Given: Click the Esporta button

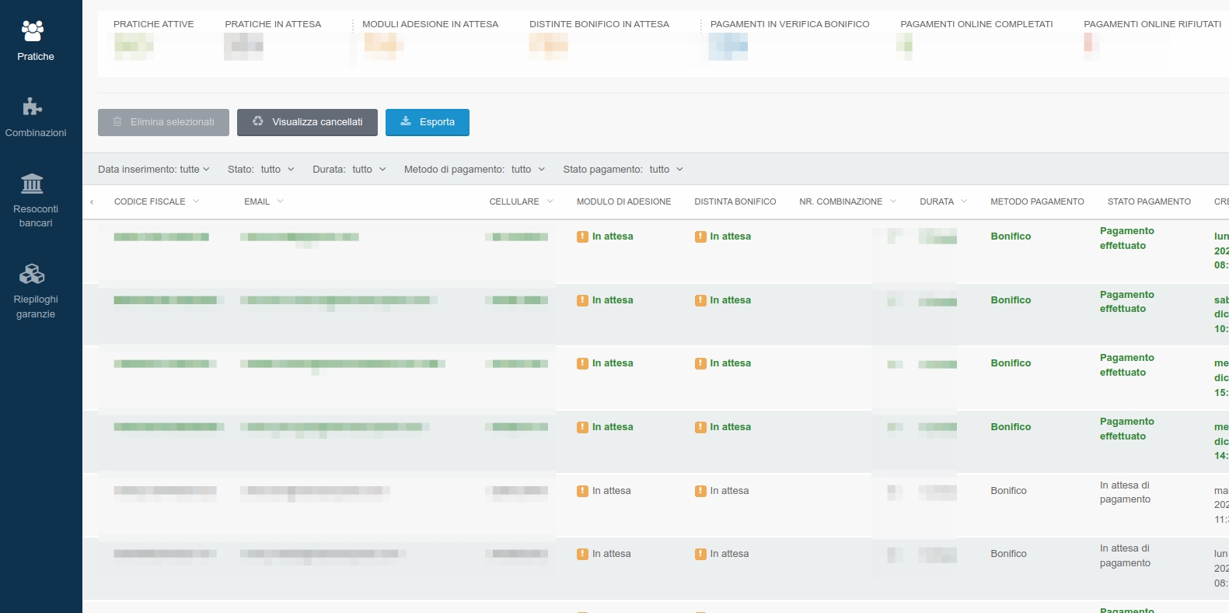Looking at the screenshot, I should tap(428, 122).
